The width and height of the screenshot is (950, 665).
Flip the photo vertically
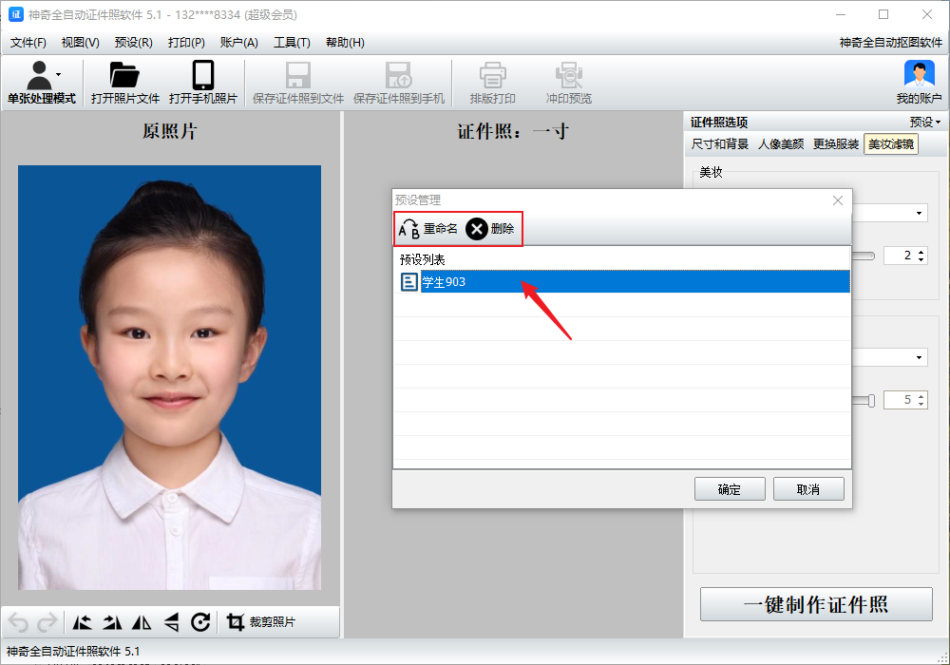click(x=171, y=622)
